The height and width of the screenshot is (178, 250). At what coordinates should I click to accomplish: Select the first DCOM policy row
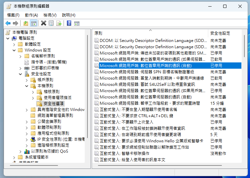(x=168, y=41)
